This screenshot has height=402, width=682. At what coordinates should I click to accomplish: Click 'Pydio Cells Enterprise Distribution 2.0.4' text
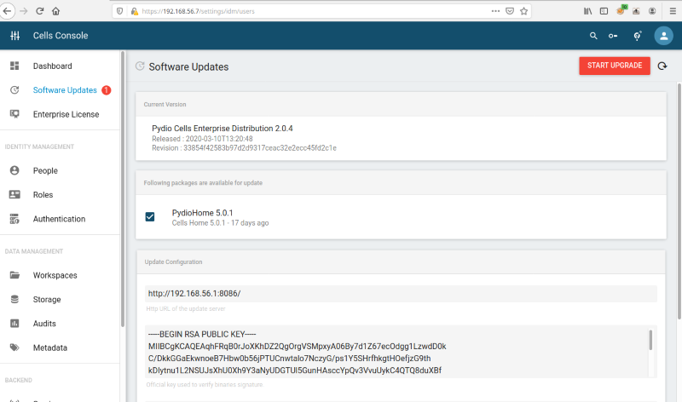222,129
